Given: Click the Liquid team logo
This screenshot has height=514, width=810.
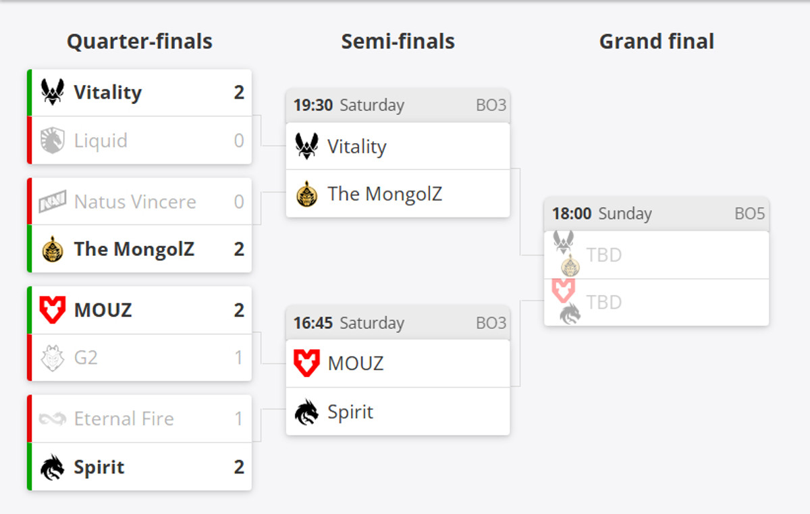Looking at the screenshot, I should pyautogui.click(x=53, y=140).
